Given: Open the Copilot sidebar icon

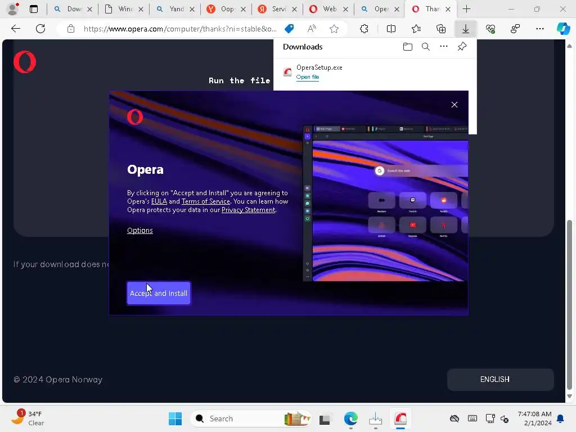Looking at the screenshot, I should [563, 29].
